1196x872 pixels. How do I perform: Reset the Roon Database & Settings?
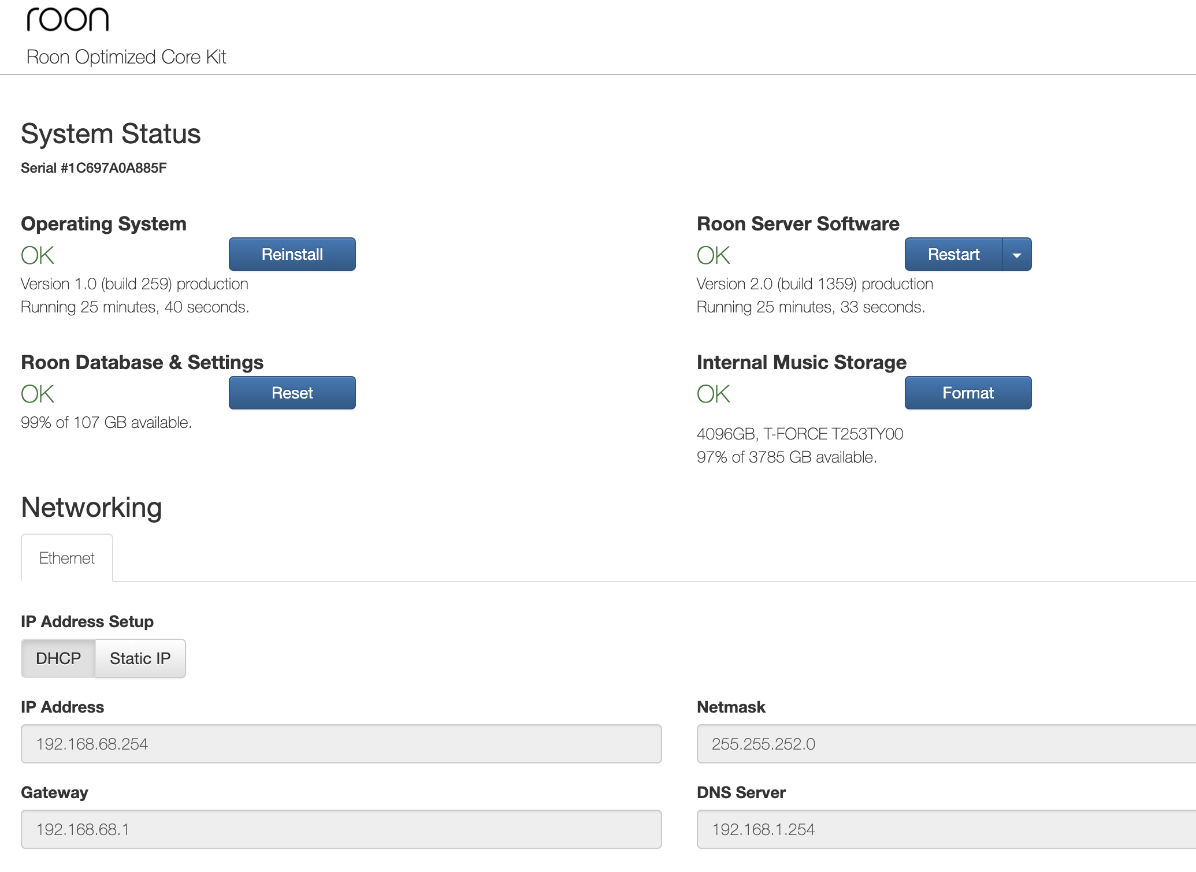(292, 393)
